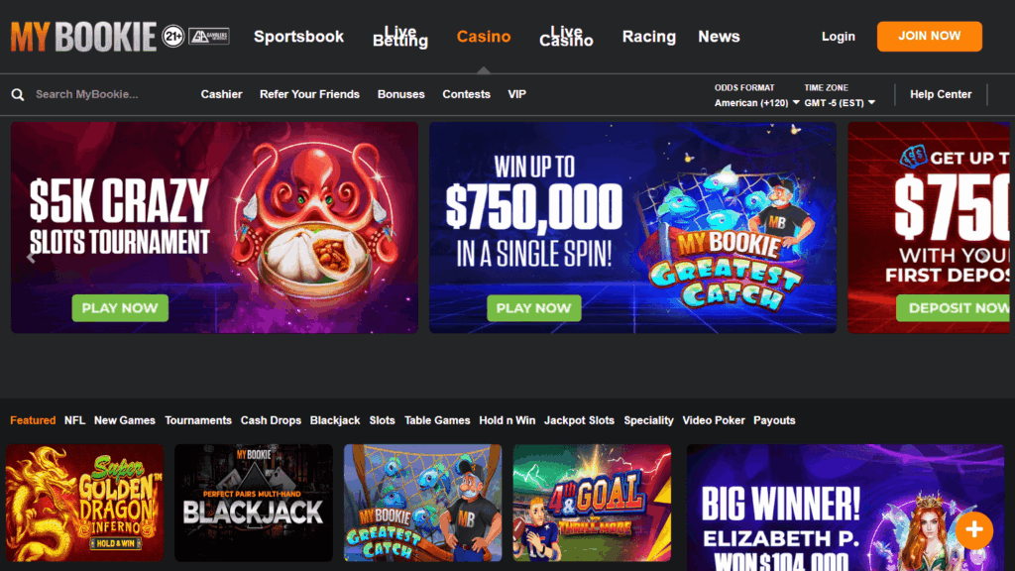The image size is (1015, 571).
Task: Advance banners with right carousel arrow
Action: pyautogui.click(x=983, y=256)
